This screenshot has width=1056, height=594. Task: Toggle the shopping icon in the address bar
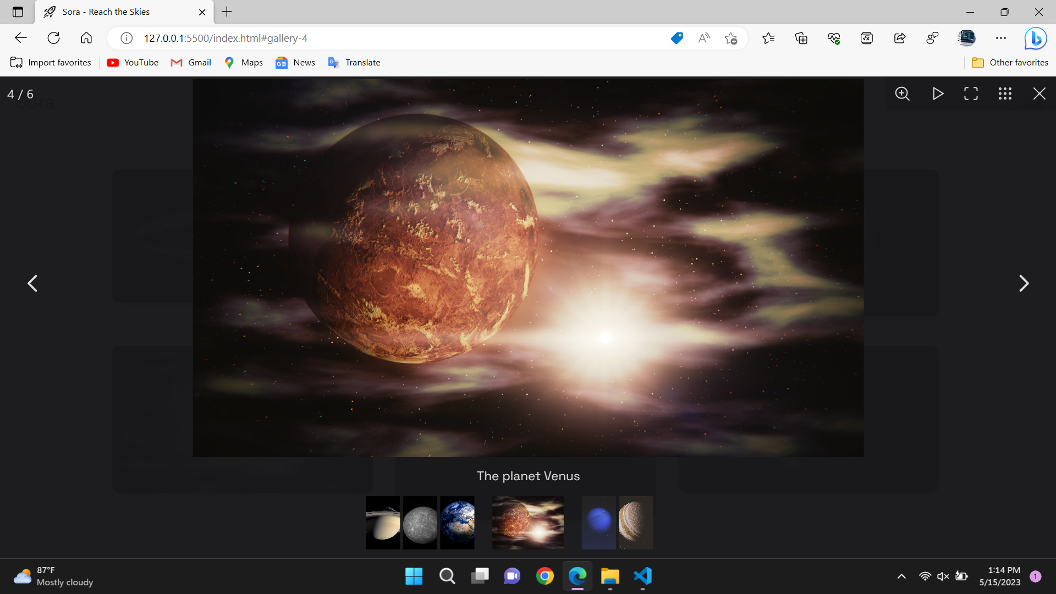coord(677,38)
